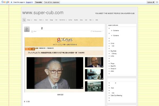Close the Google translate bar
The image size is (159, 106).
[157, 2]
